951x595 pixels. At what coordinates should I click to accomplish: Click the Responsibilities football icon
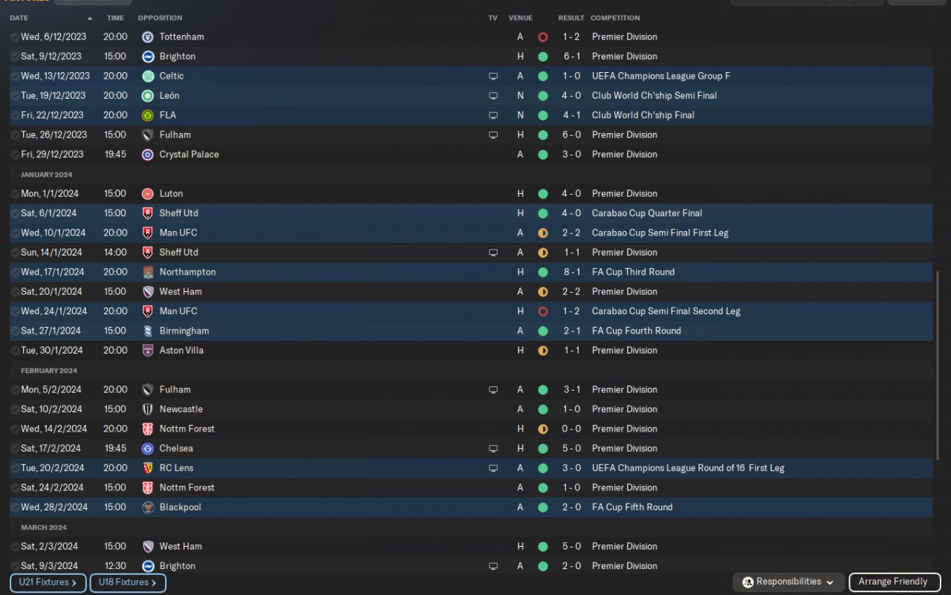click(747, 582)
